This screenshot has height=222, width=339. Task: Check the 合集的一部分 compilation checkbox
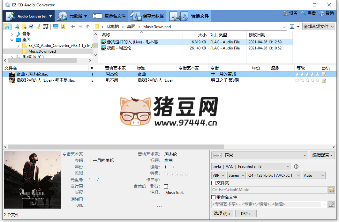pos(165,186)
